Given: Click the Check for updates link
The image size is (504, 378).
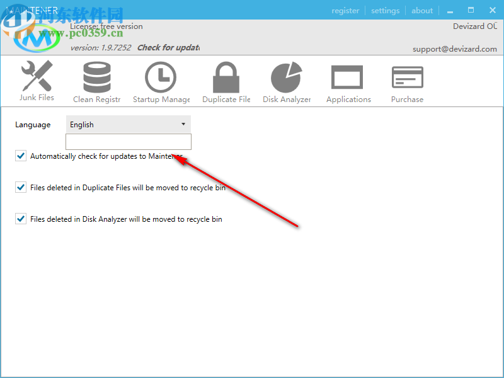Looking at the screenshot, I should (x=168, y=48).
